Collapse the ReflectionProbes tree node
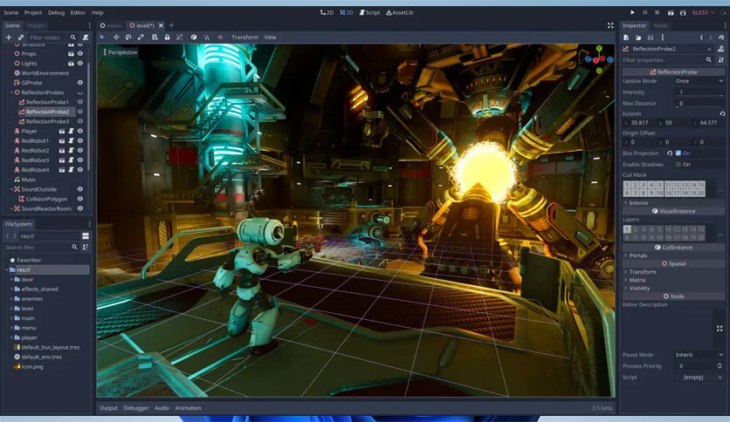This screenshot has height=422, width=730. (11, 92)
